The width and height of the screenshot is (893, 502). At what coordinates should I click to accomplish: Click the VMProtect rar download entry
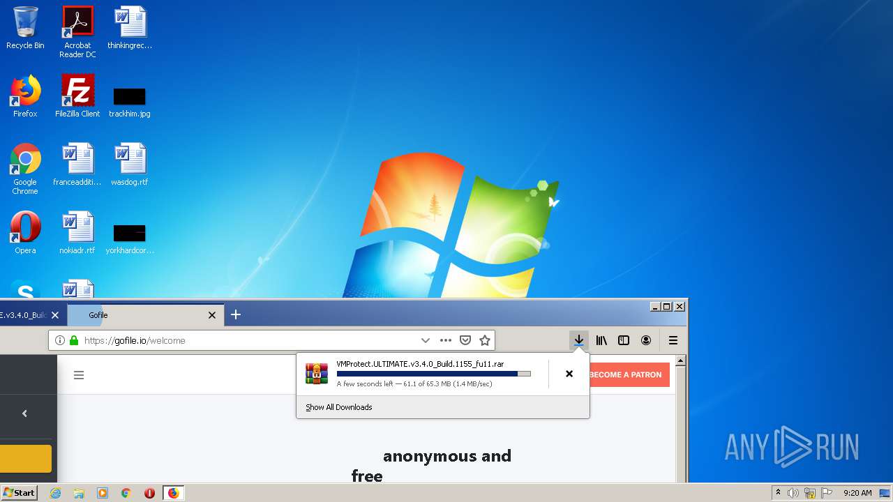(x=423, y=374)
